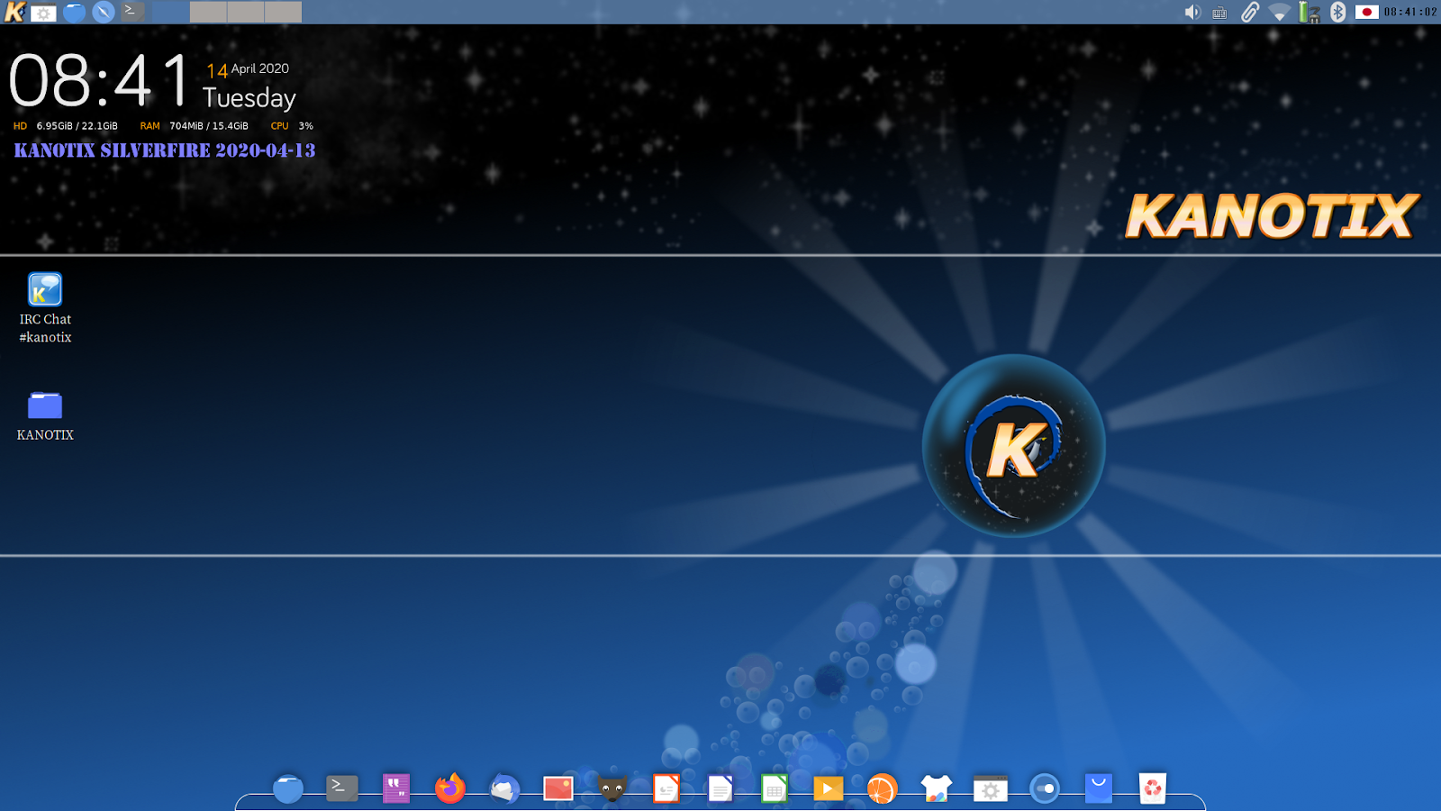
Task: Switch to the first highlighted workspace
Action: click(170, 12)
